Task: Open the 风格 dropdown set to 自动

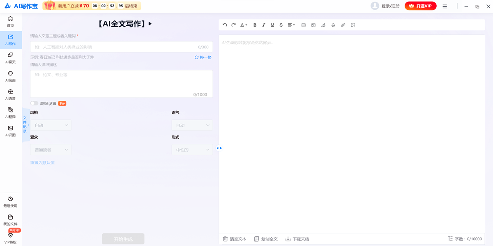Action: pyautogui.click(x=51, y=125)
